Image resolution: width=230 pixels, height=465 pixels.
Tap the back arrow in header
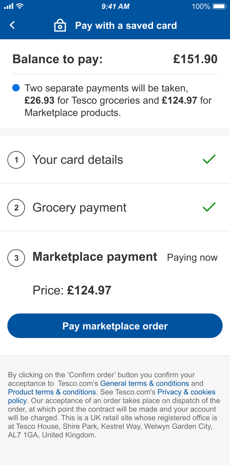coord(12,25)
